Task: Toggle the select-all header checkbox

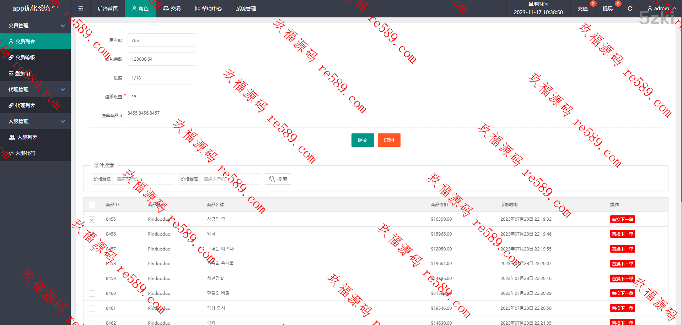Action: [92, 205]
